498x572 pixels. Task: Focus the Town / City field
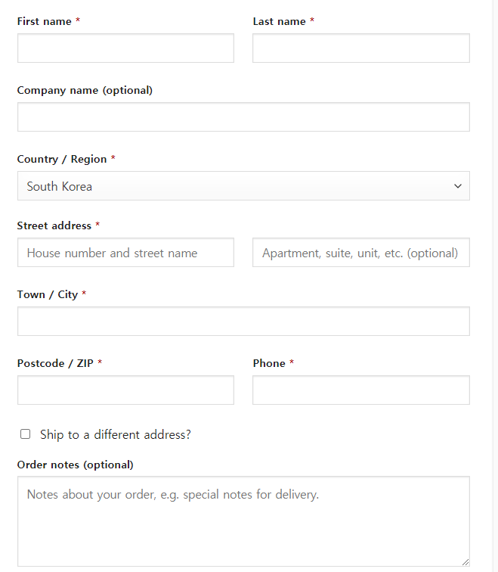click(244, 321)
